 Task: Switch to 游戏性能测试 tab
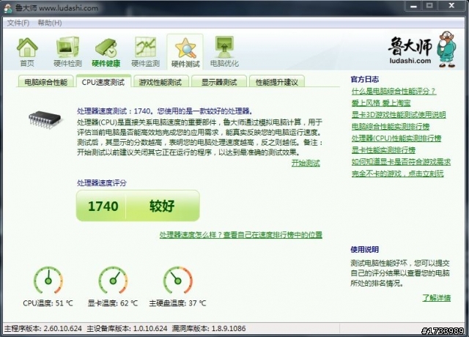pos(160,82)
